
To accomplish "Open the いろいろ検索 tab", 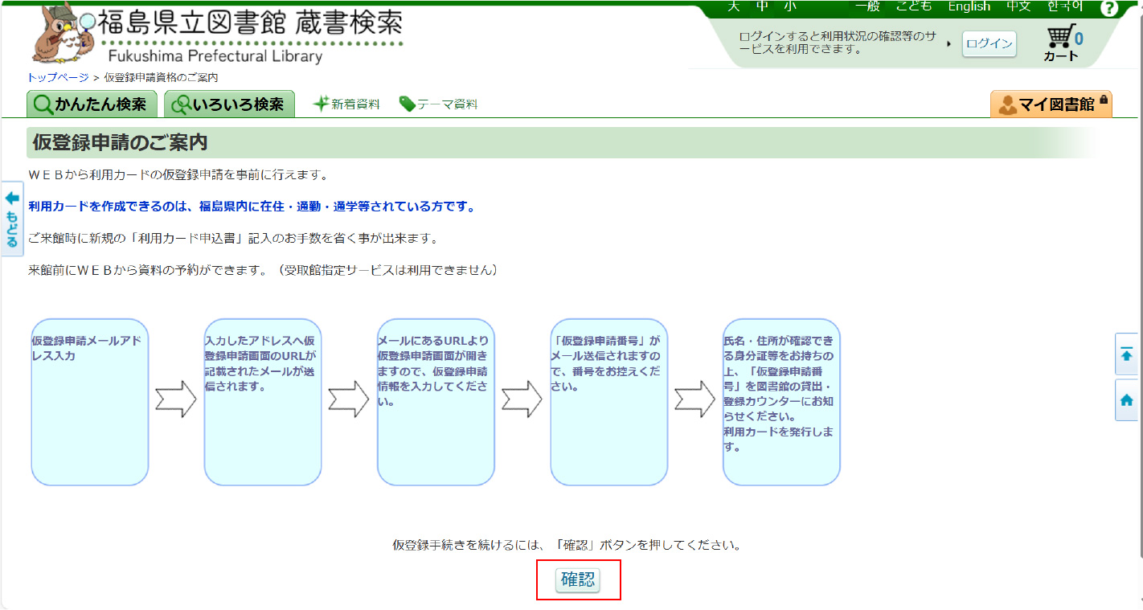I will pyautogui.click(x=229, y=104).
